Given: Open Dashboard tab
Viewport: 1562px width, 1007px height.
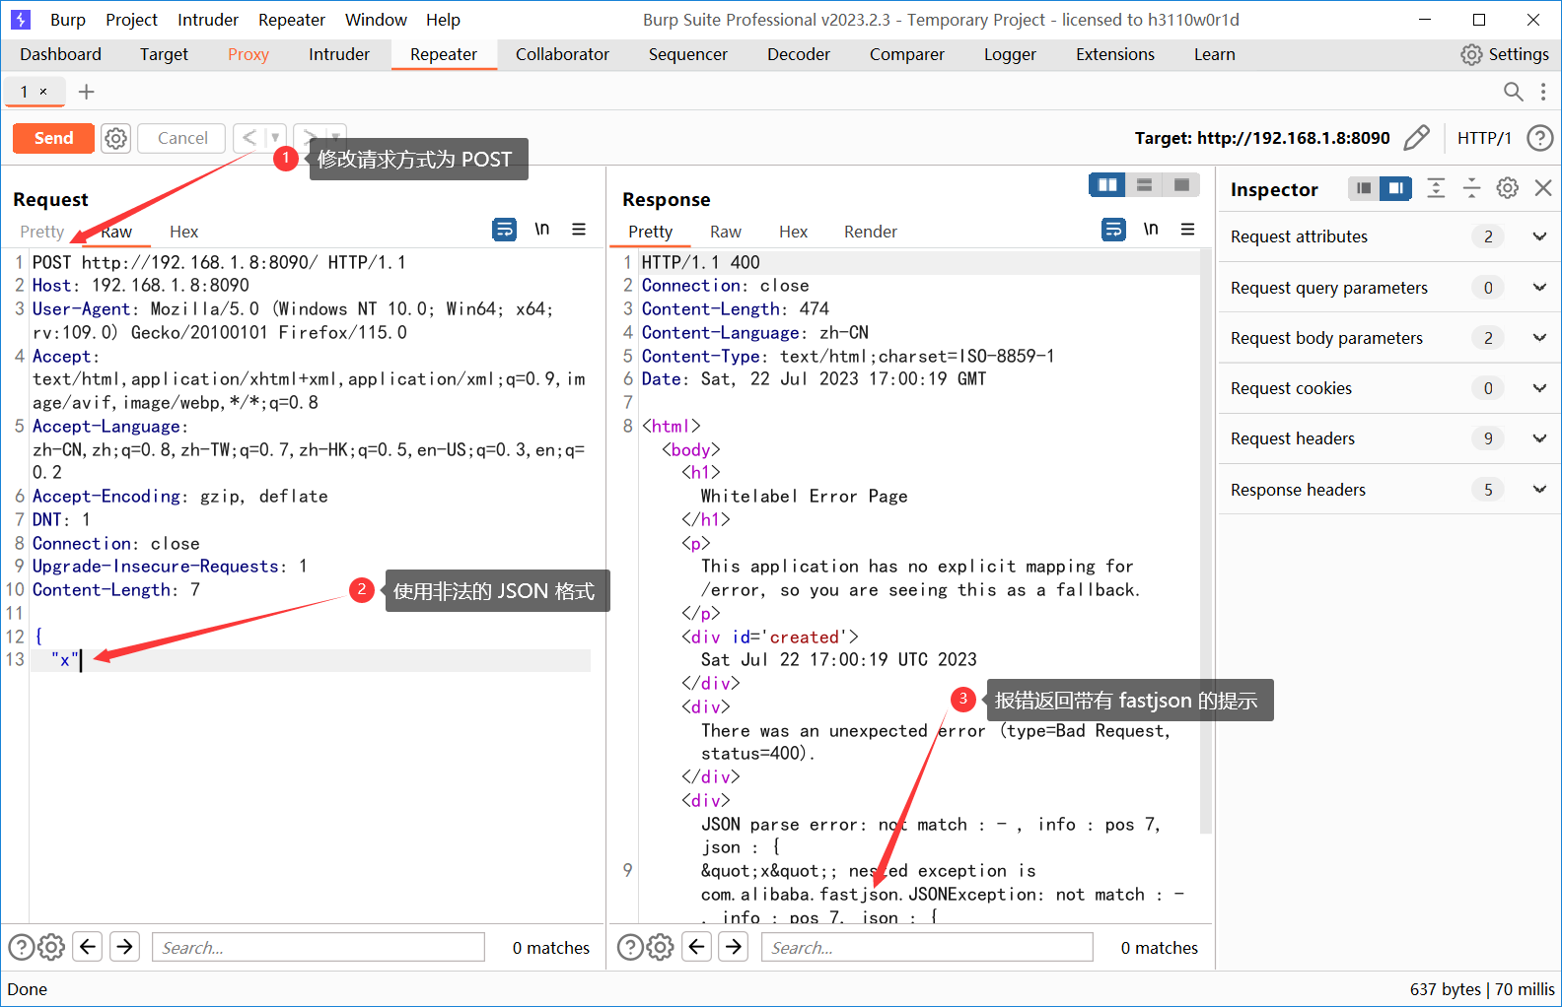Looking at the screenshot, I should point(61,54).
